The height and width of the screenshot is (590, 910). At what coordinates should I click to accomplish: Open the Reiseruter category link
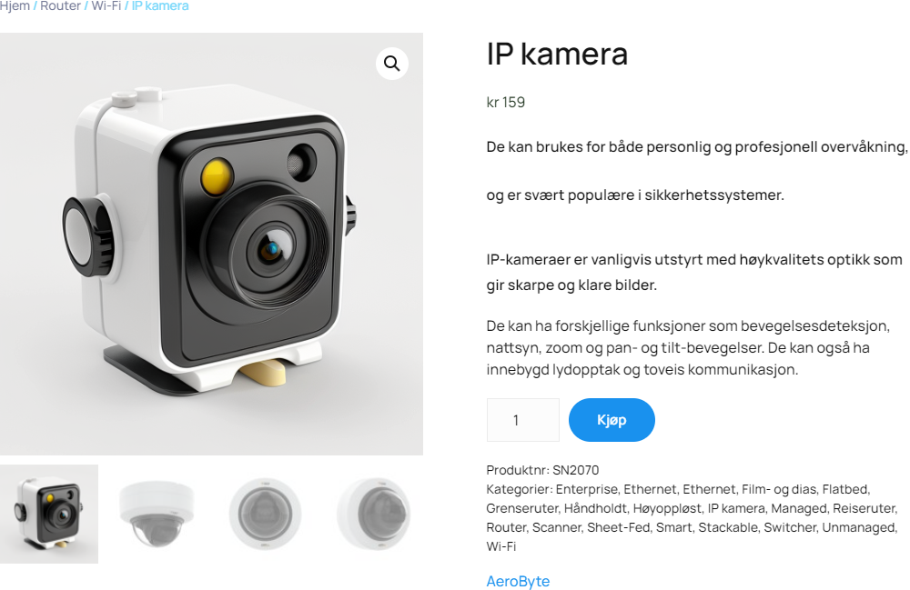click(x=864, y=508)
